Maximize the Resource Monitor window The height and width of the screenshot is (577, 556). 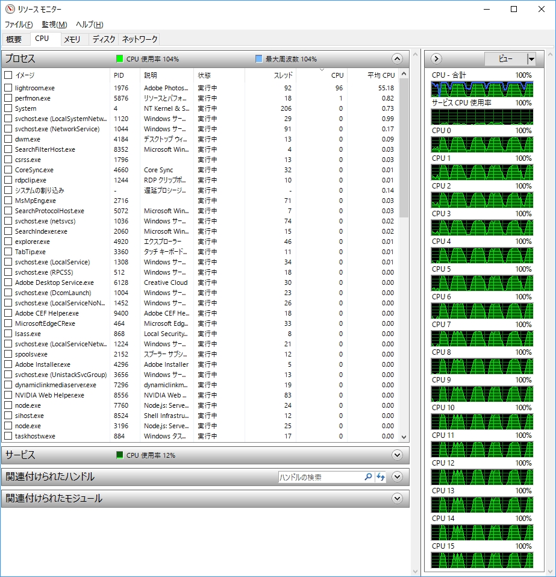click(x=514, y=9)
